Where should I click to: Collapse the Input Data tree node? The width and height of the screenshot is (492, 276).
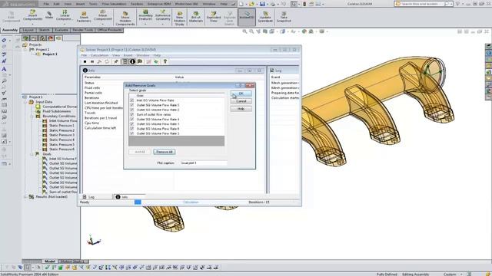pos(25,102)
